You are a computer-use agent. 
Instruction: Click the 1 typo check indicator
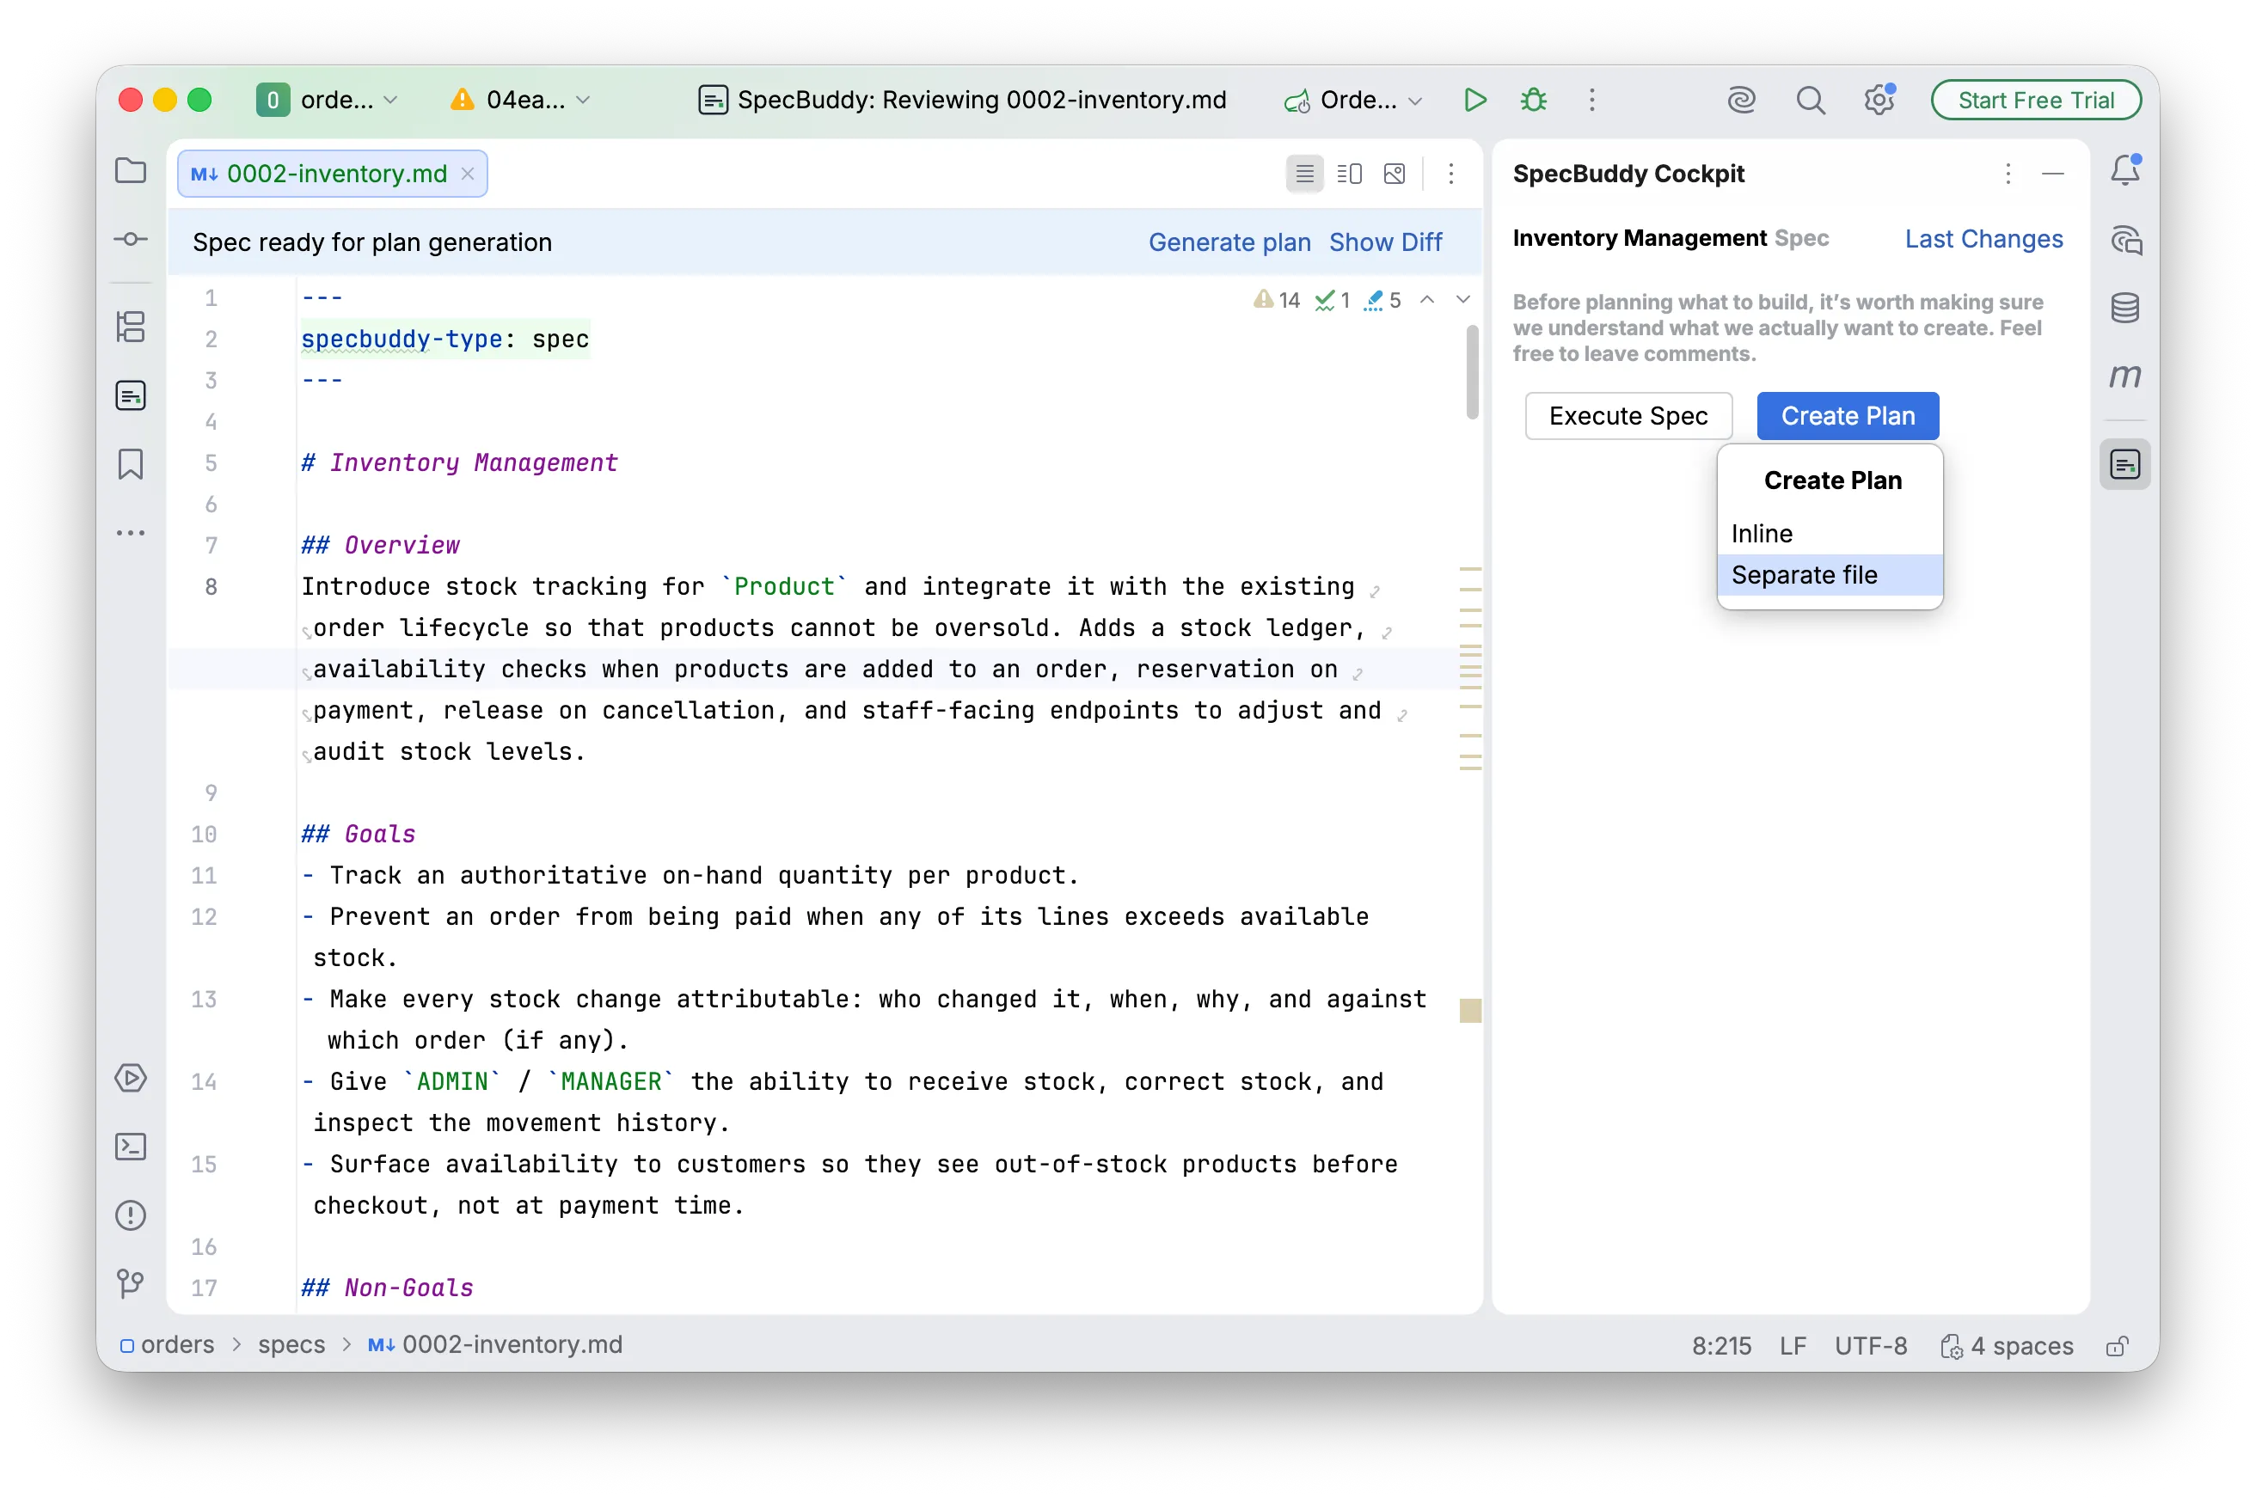(1332, 300)
